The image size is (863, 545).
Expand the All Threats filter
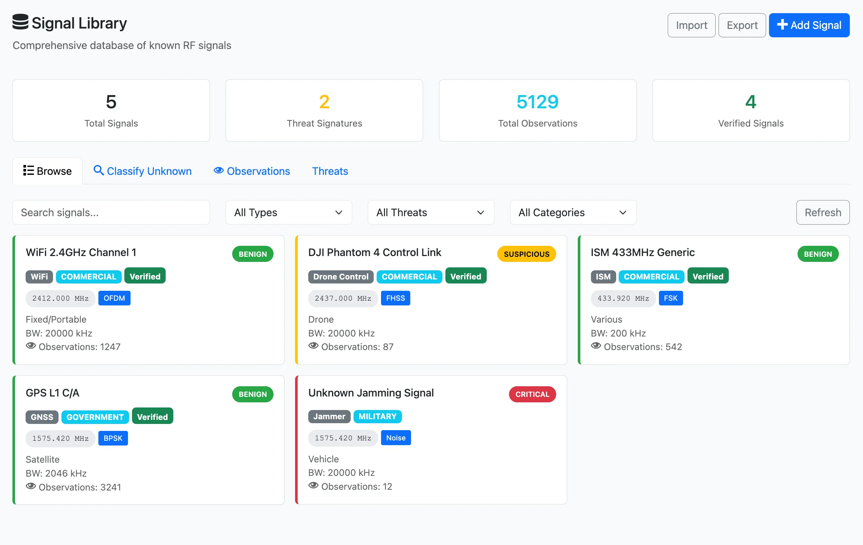tap(430, 213)
